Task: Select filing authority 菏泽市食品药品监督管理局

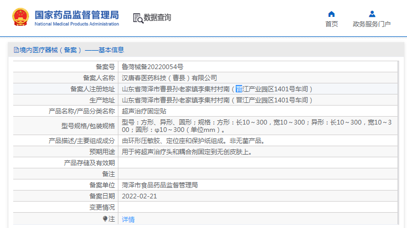Action: (160, 185)
